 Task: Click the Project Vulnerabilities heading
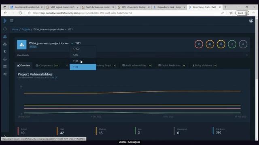(x=35, y=74)
